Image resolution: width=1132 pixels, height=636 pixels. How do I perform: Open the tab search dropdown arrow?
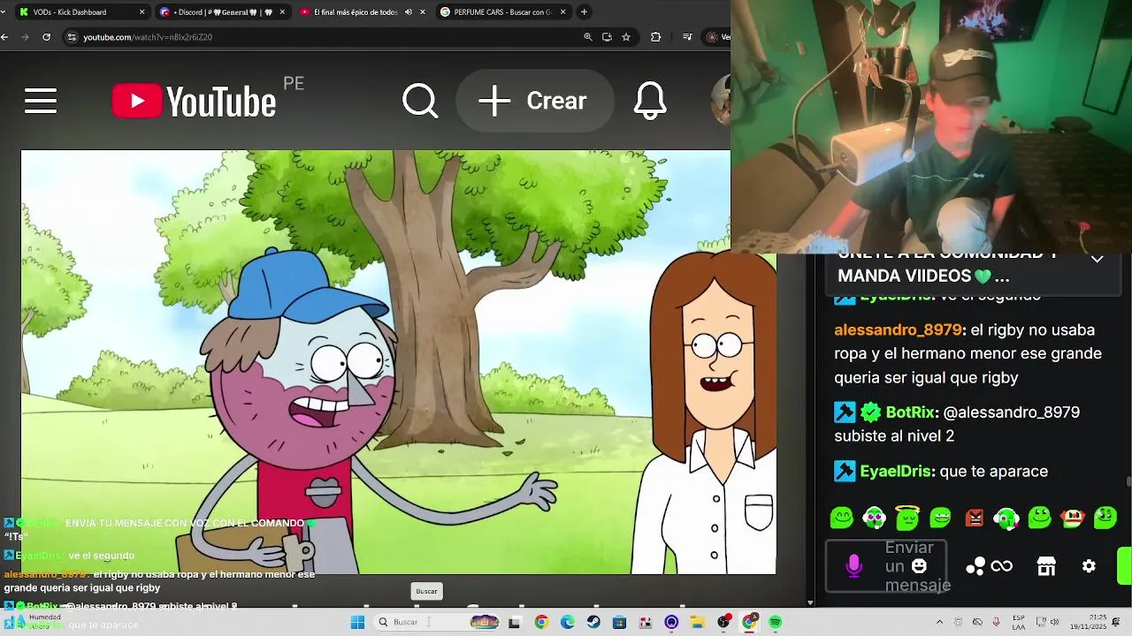click(x=4, y=12)
